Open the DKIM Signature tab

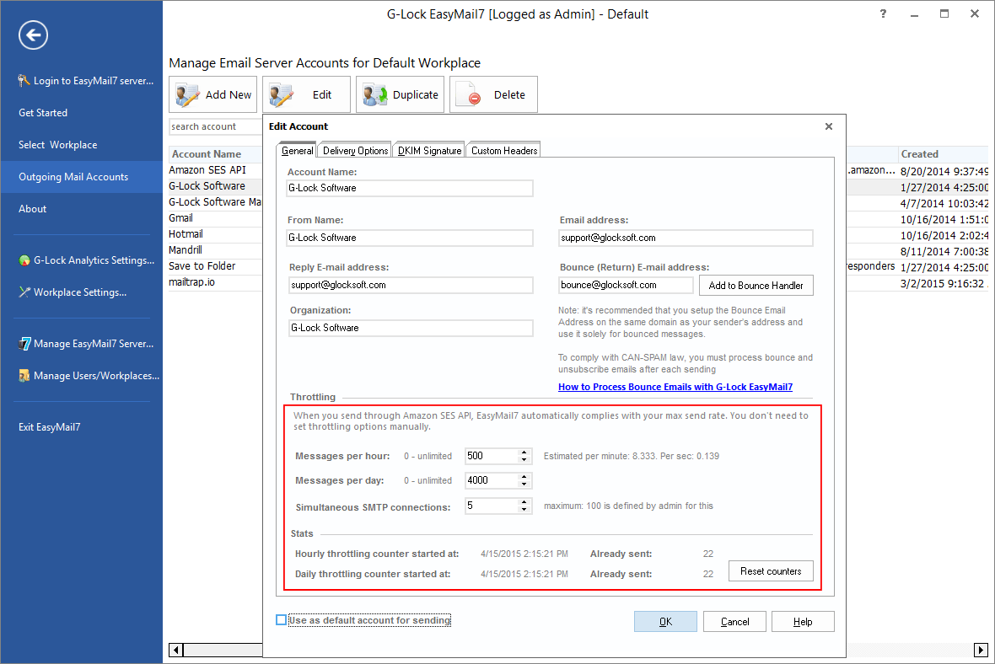point(428,149)
